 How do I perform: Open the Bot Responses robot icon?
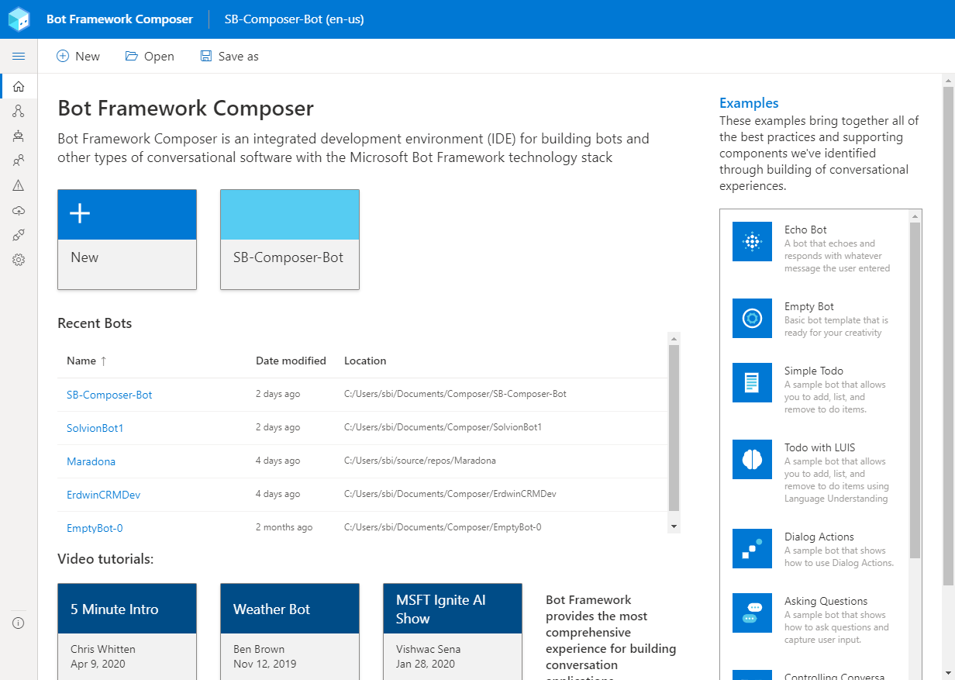tap(19, 136)
